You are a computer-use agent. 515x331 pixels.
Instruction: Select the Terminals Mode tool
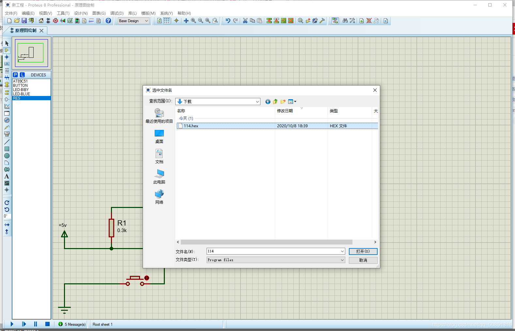(7, 92)
